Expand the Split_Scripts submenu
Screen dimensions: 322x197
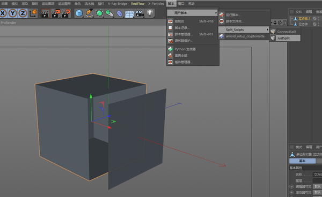[244, 29]
